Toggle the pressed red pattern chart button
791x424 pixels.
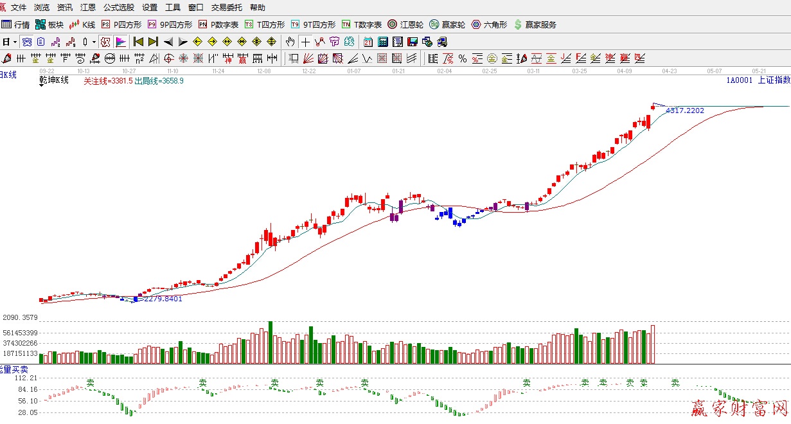pyautogui.click(x=105, y=42)
